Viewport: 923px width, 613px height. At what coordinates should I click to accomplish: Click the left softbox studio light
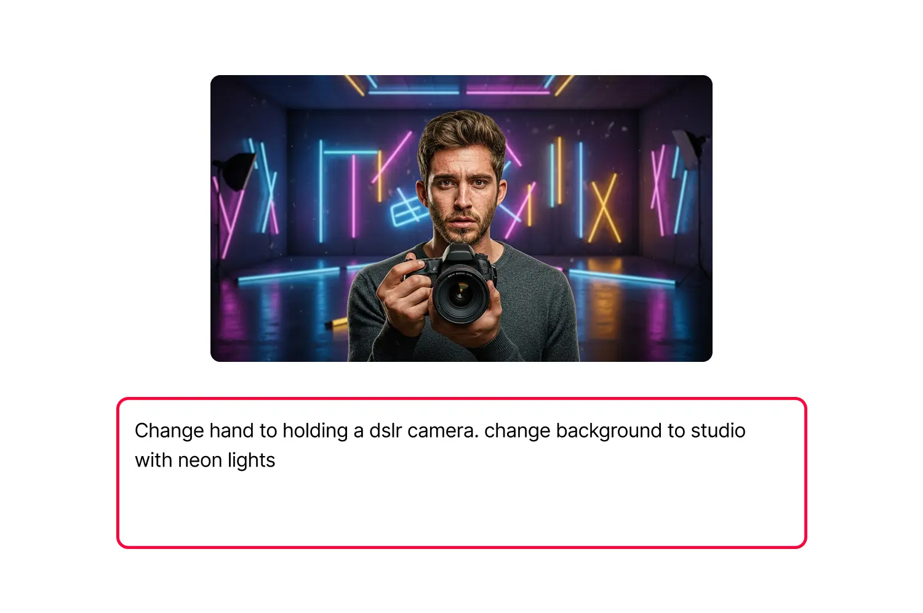pos(234,172)
